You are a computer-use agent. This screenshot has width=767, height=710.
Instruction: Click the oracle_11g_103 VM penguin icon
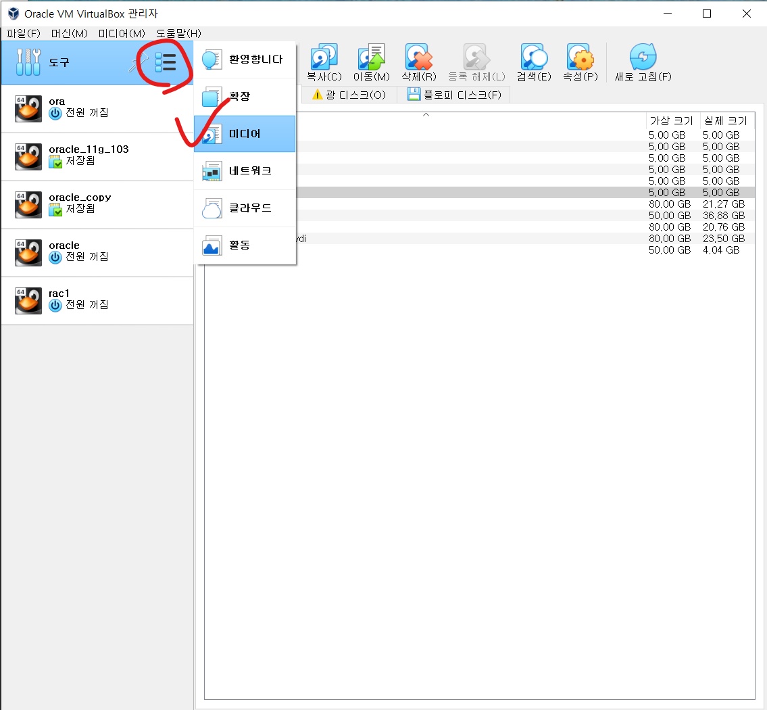click(28, 157)
